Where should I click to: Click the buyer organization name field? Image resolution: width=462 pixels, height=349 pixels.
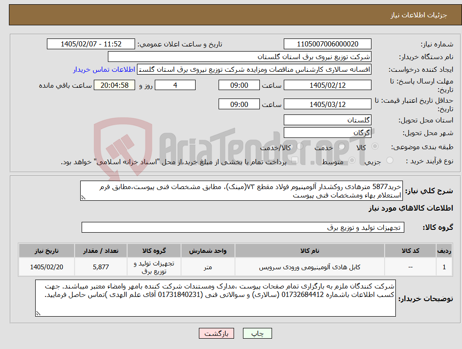click(239, 57)
